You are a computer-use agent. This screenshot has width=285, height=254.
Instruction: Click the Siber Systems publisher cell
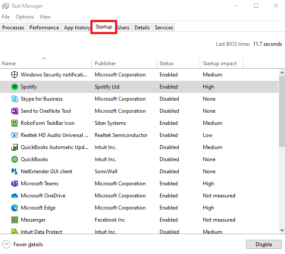click(x=110, y=123)
